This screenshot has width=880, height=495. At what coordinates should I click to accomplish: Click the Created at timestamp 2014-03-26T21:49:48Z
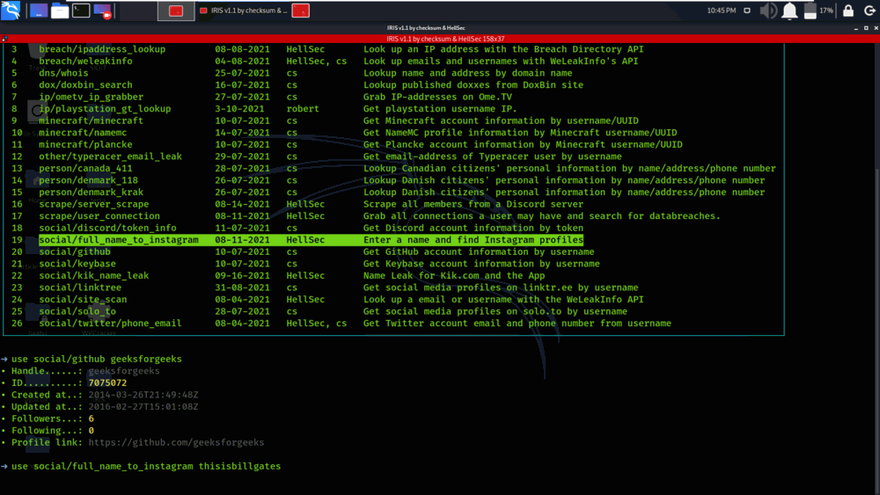point(143,395)
